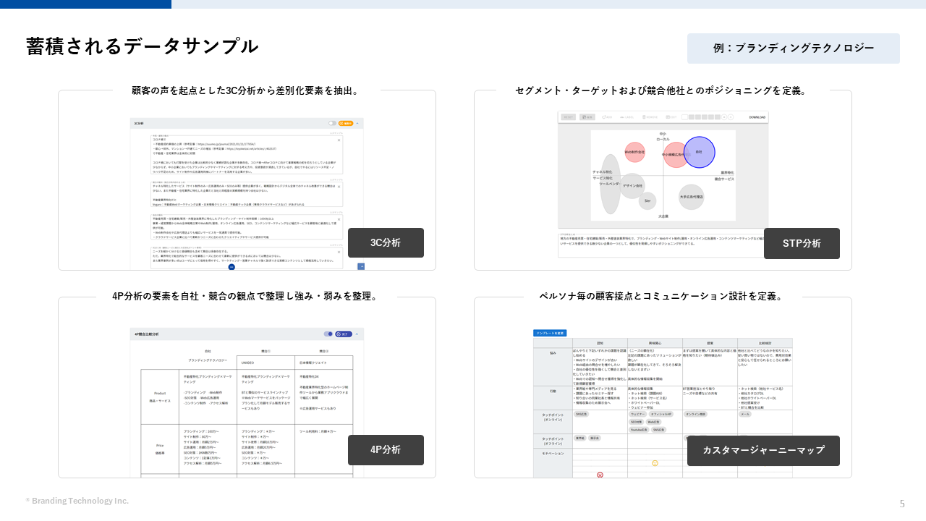Viewport: 926px width, 521px height.
Task: Click the LABEL tool in the STP toolbar
Action: (x=626, y=117)
